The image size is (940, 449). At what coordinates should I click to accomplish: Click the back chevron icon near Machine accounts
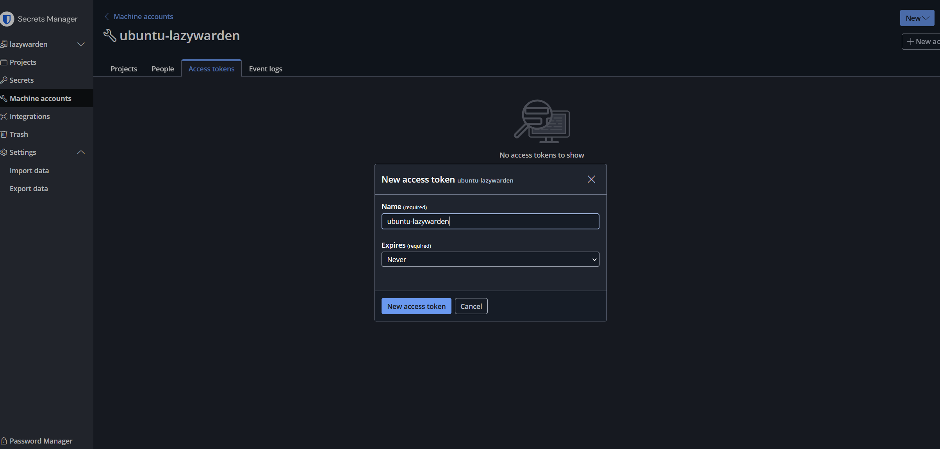click(107, 16)
